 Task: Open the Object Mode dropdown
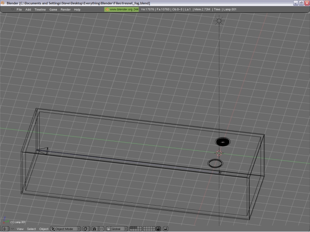(65, 229)
